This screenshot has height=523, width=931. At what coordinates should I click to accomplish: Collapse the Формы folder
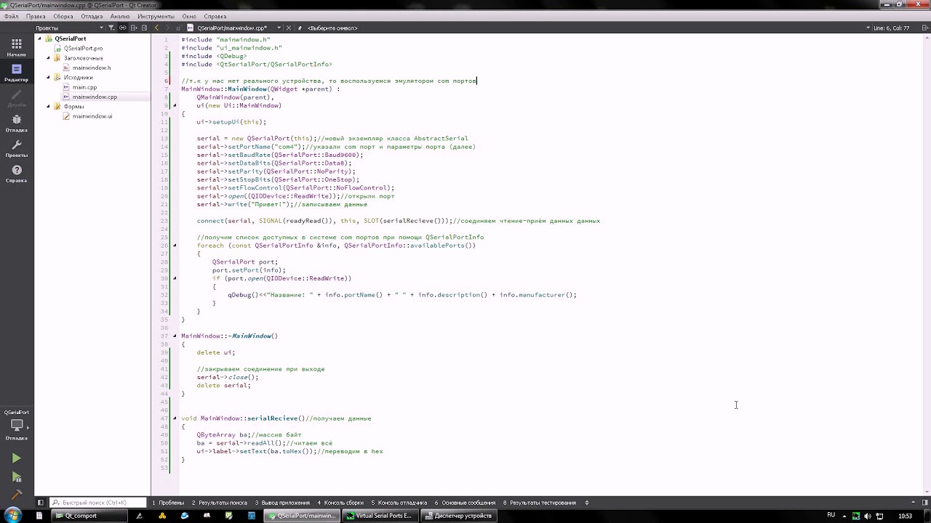(x=48, y=106)
